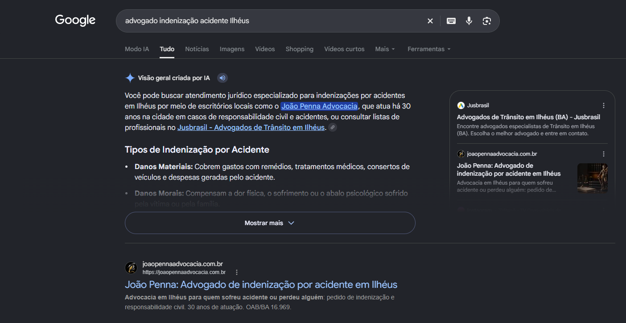The image size is (626, 323).
Task: Open the Shopping tab
Action: (x=300, y=49)
